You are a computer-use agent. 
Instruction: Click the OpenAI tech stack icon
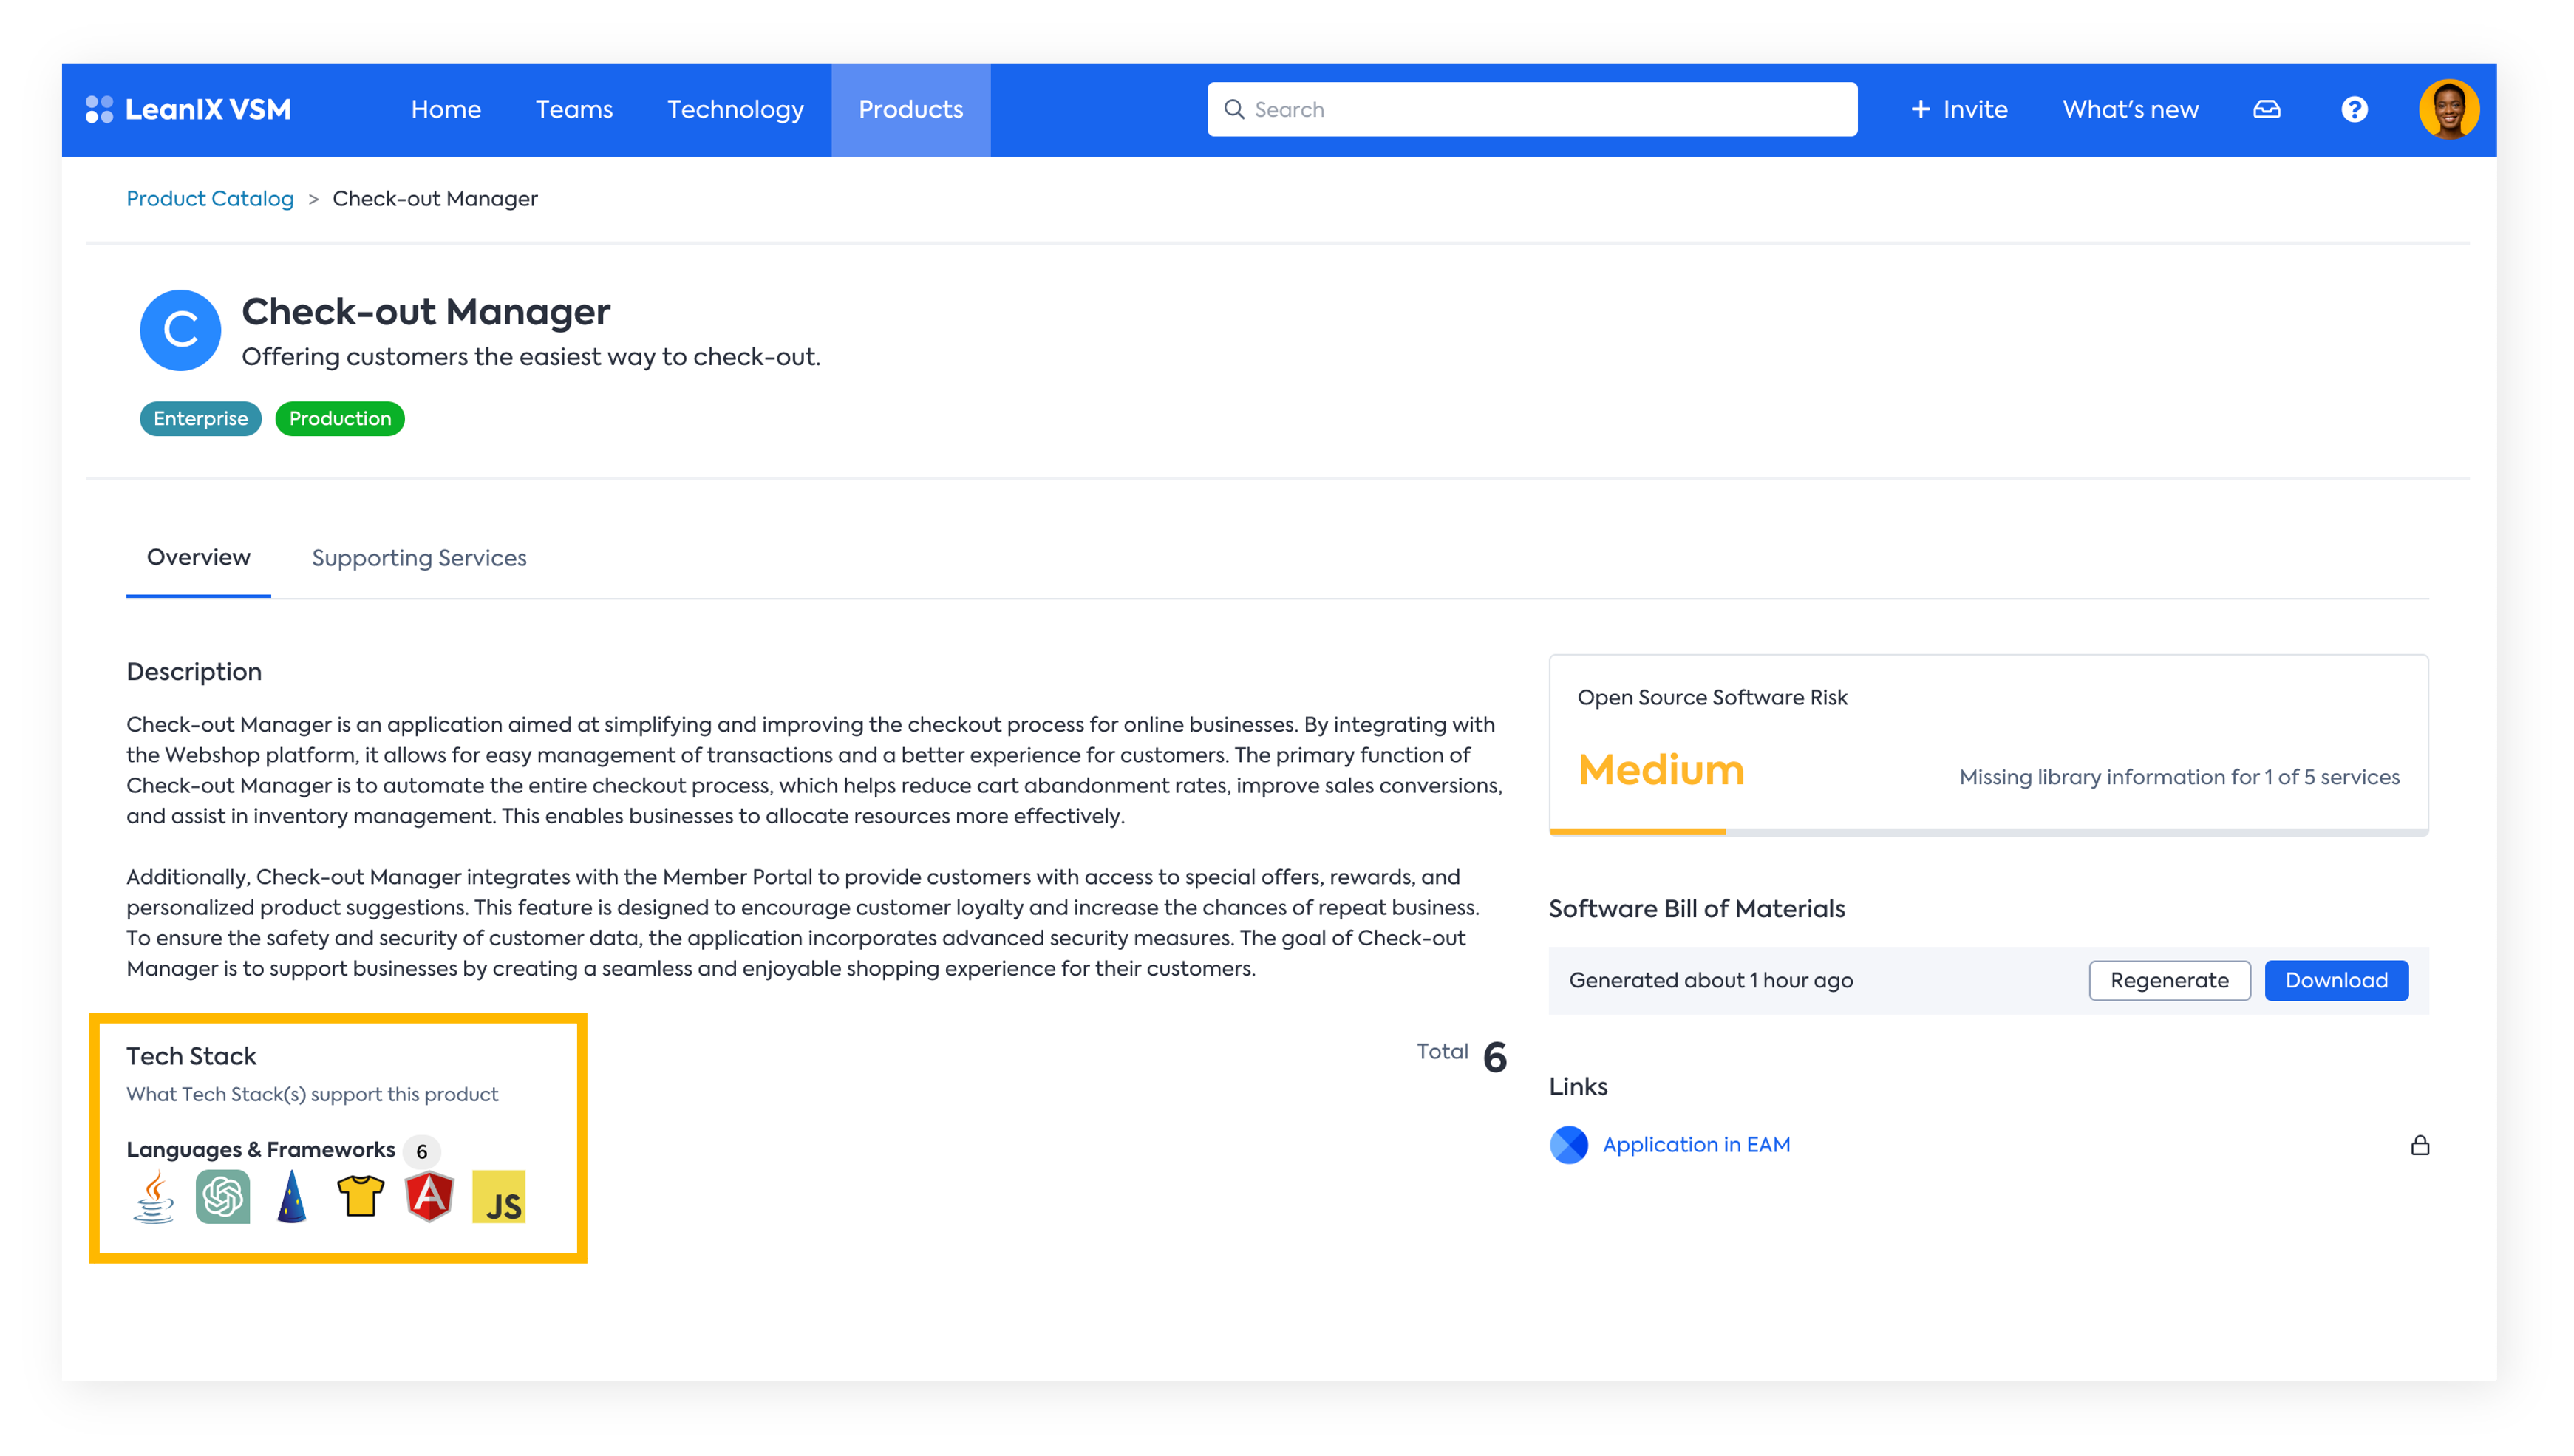223,1197
